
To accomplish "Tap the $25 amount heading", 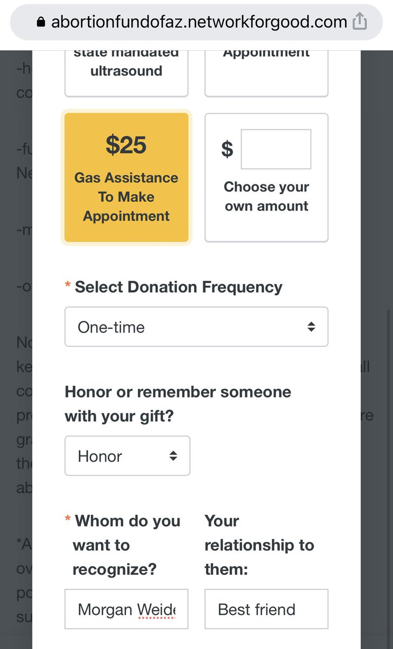I will click(x=126, y=145).
